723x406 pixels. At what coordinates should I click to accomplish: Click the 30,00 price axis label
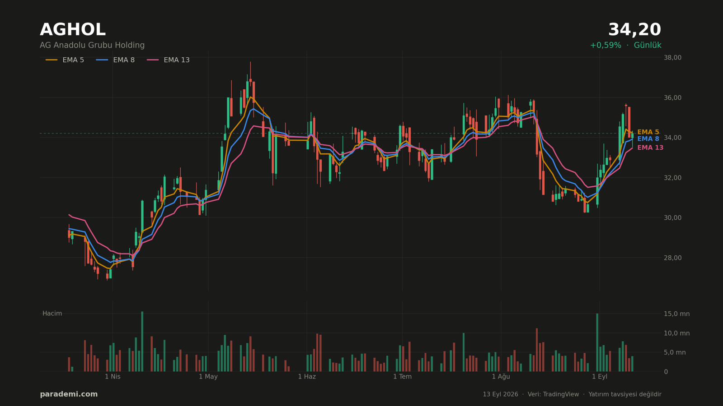pyautogui.click(x=672, y=217)
